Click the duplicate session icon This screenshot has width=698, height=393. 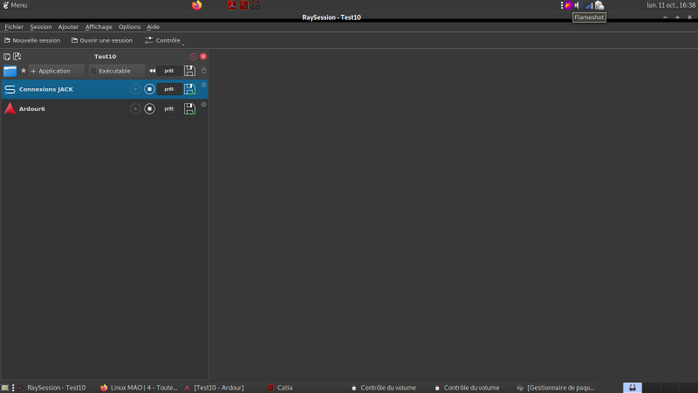(7, 57)
